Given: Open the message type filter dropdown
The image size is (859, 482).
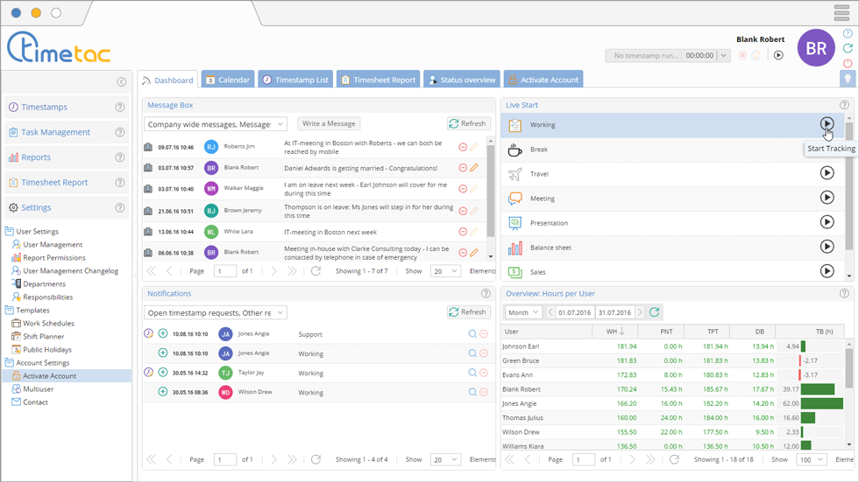Looking at the screenshot, I should click(215, 124).
